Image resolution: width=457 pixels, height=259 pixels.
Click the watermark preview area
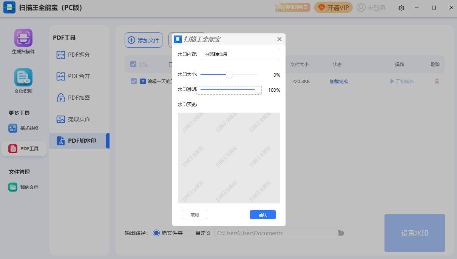point(229,158)
